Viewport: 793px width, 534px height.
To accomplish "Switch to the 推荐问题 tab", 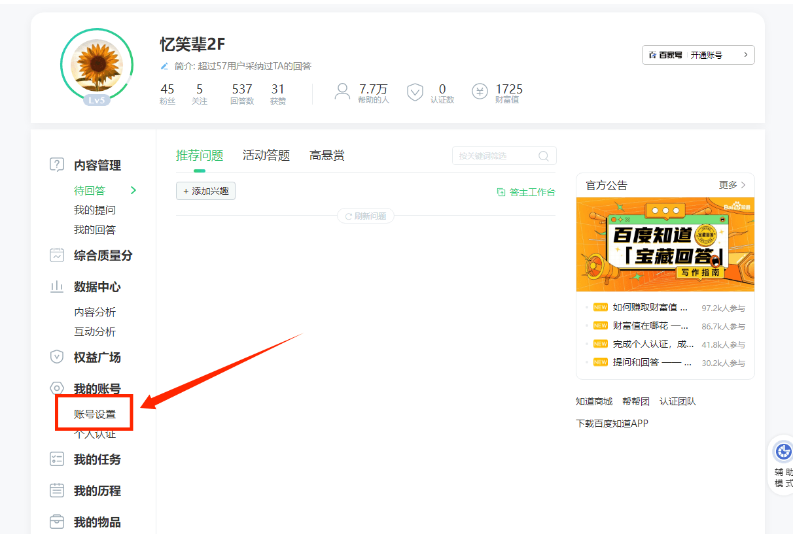I will 200,156.
